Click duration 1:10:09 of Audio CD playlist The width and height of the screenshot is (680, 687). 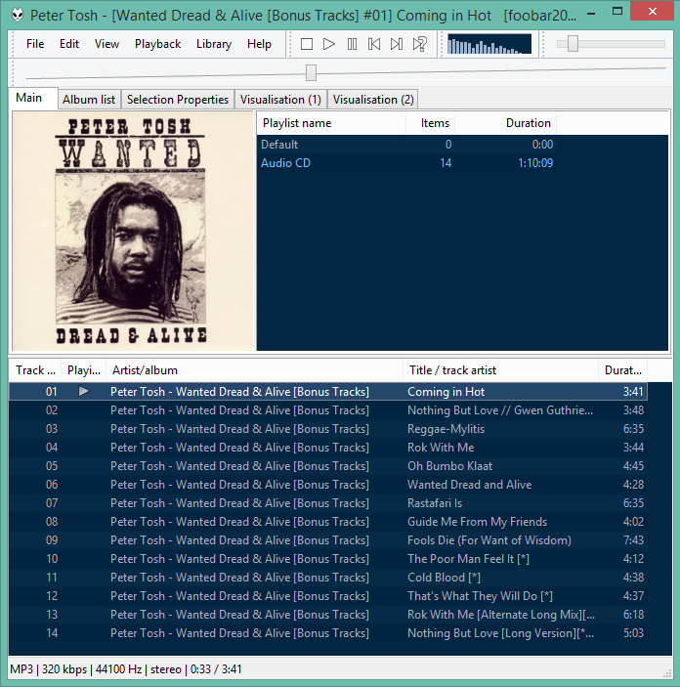tap(535, 163)
